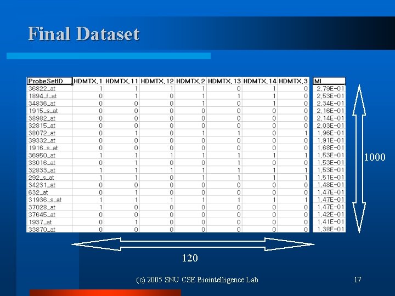Select the 'HDMTX,13' column header
395x296 pixels.
coord(224,81)
